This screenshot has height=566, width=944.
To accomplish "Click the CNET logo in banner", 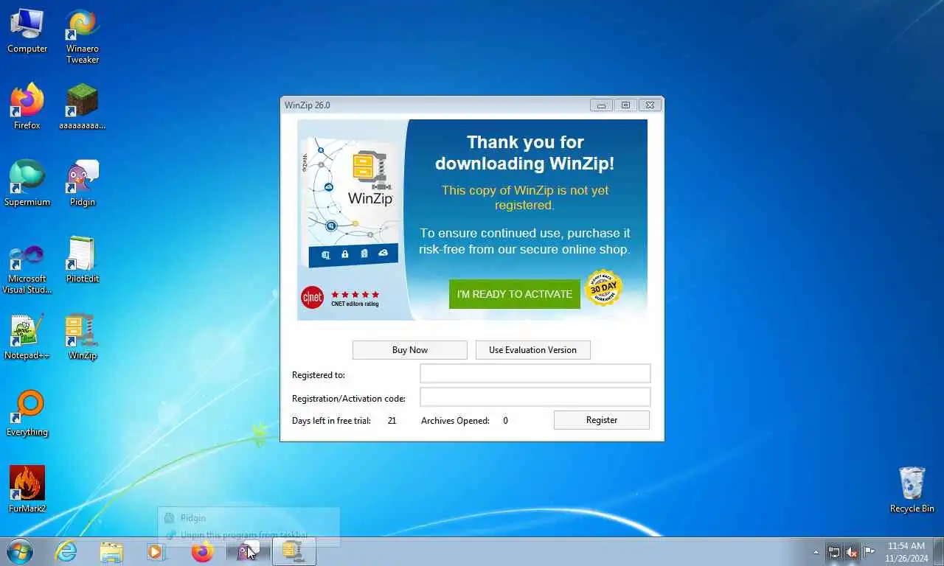I will coord(313,297).
